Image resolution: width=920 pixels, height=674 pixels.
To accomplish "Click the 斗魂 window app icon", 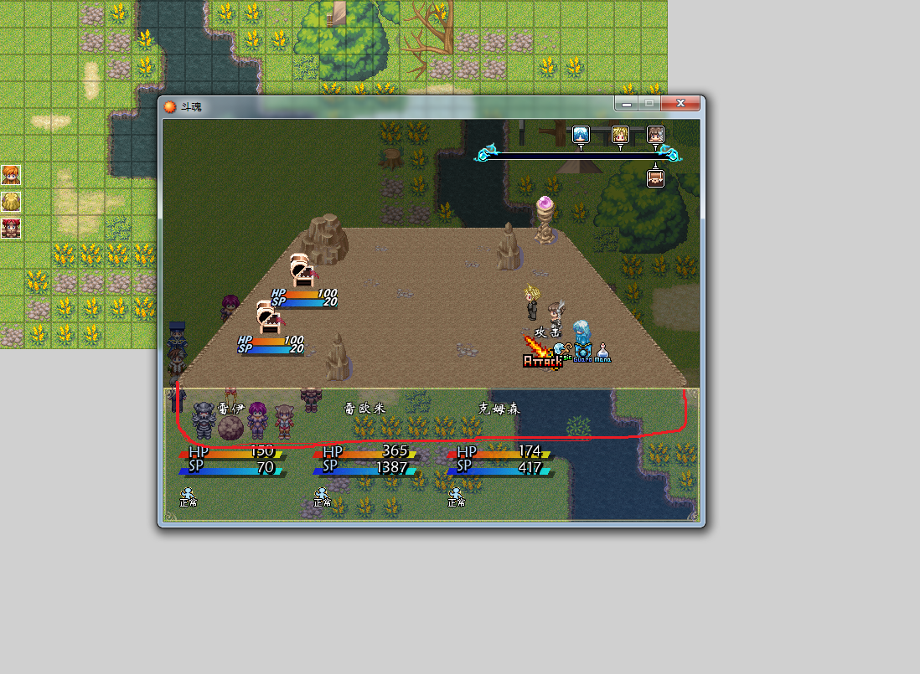I will pyautogui.click(x=170, y=106).
